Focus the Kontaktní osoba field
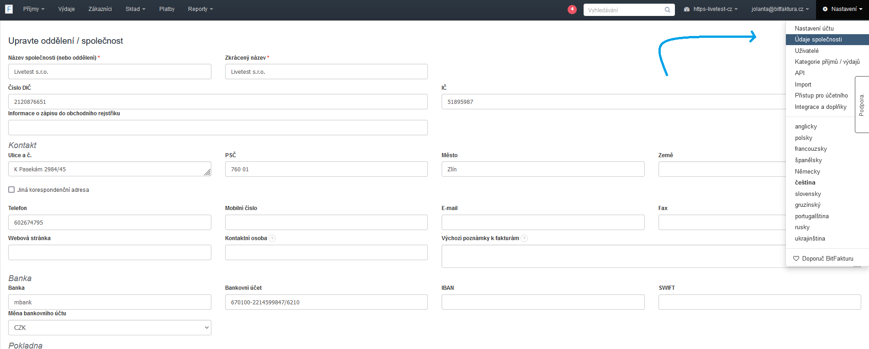The width and height of the screenshot is (869, 349). pyautogui.click(x=327, y=252)
